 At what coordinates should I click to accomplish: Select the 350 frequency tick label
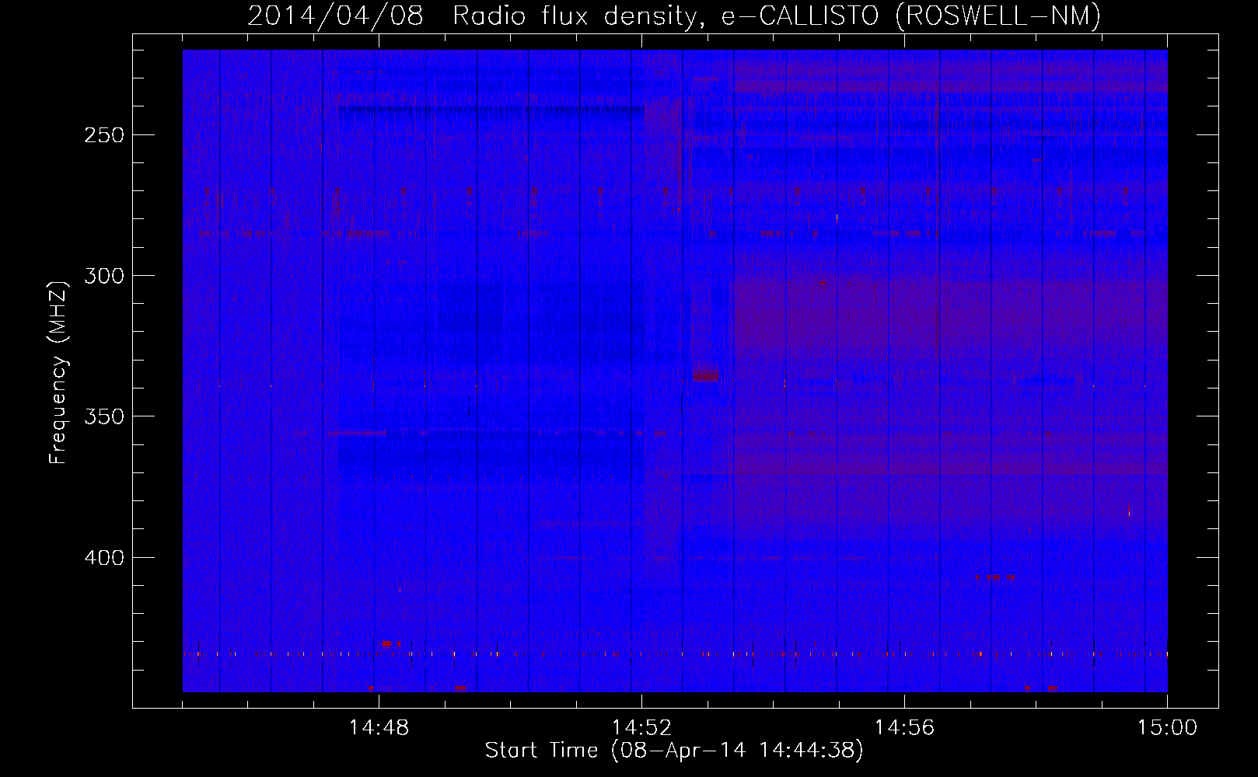pos(103,417)
